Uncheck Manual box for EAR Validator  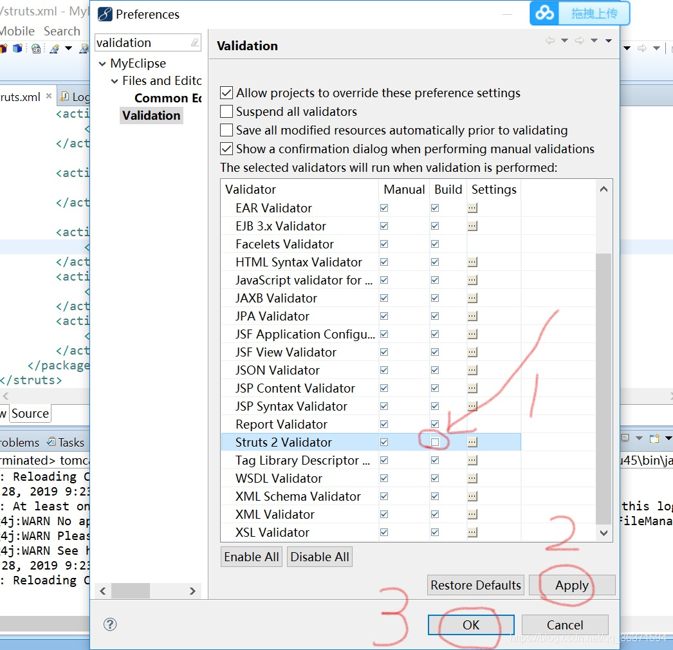click(x=384, y=209)
